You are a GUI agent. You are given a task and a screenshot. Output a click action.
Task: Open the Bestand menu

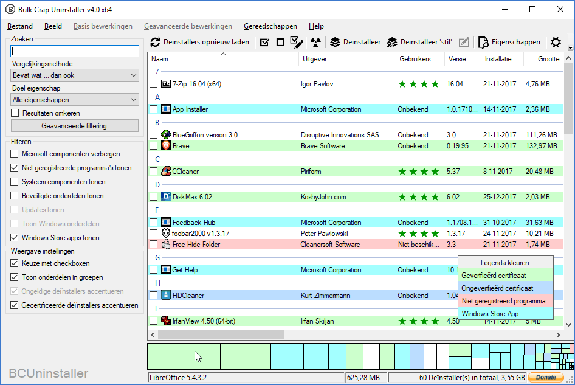pyautogui.click(x=20, y=26)
